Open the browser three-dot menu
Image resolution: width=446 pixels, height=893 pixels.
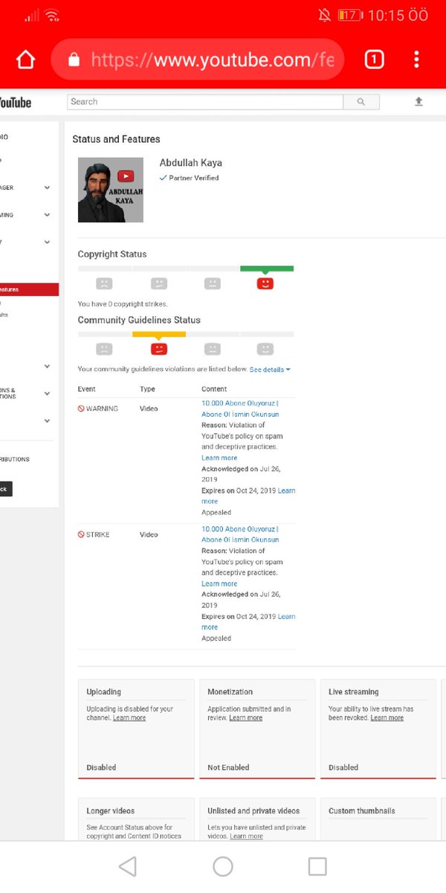pos(416,60)
